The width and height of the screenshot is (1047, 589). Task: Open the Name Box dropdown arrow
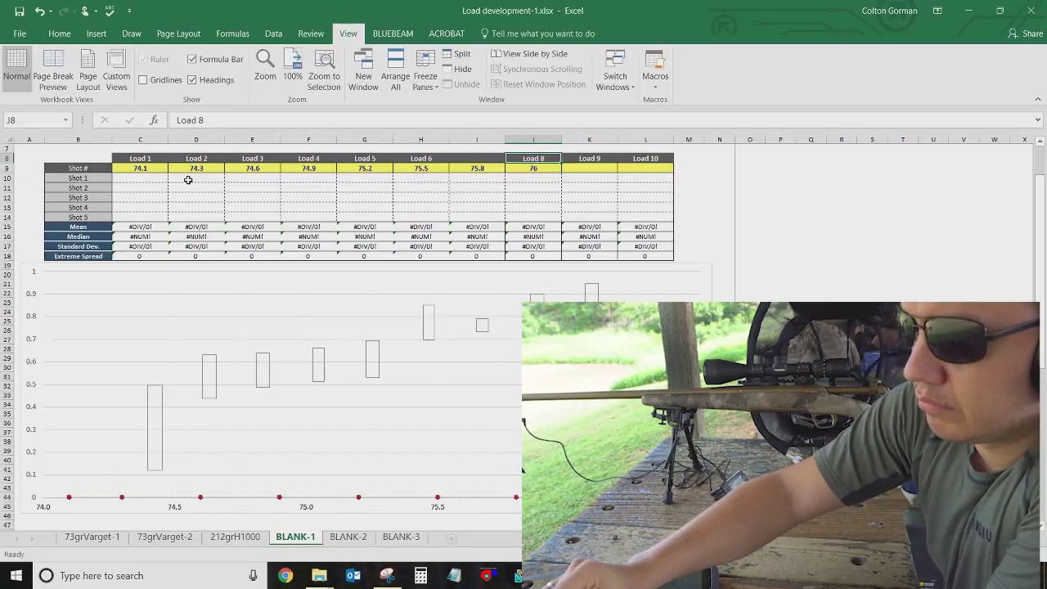tap(65, 120)
